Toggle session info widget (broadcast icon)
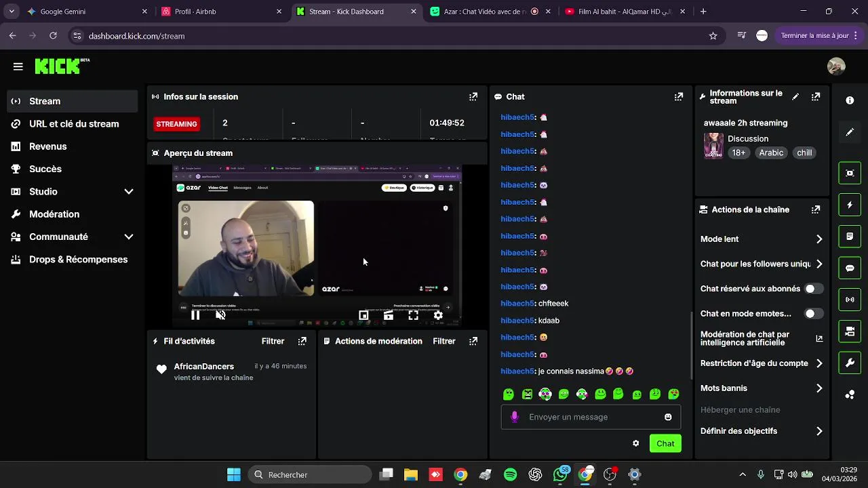The width and height of the screenshot is (868, 488). (x=850, y=300)
